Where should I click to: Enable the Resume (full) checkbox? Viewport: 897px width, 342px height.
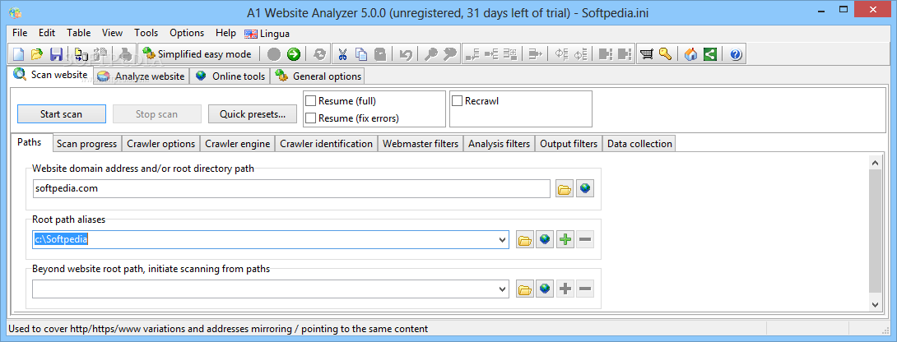(310, 100)
